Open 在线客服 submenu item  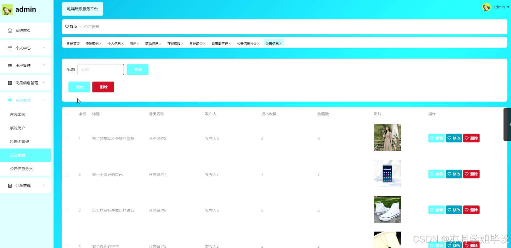click(25, 114)
